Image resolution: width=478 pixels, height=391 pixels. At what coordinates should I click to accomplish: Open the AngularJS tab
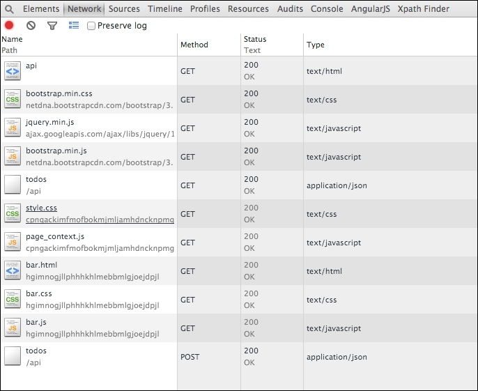[x=371, y=9]
